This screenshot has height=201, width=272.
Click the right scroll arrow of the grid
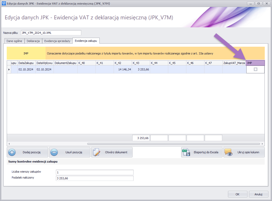click(262, 144)
